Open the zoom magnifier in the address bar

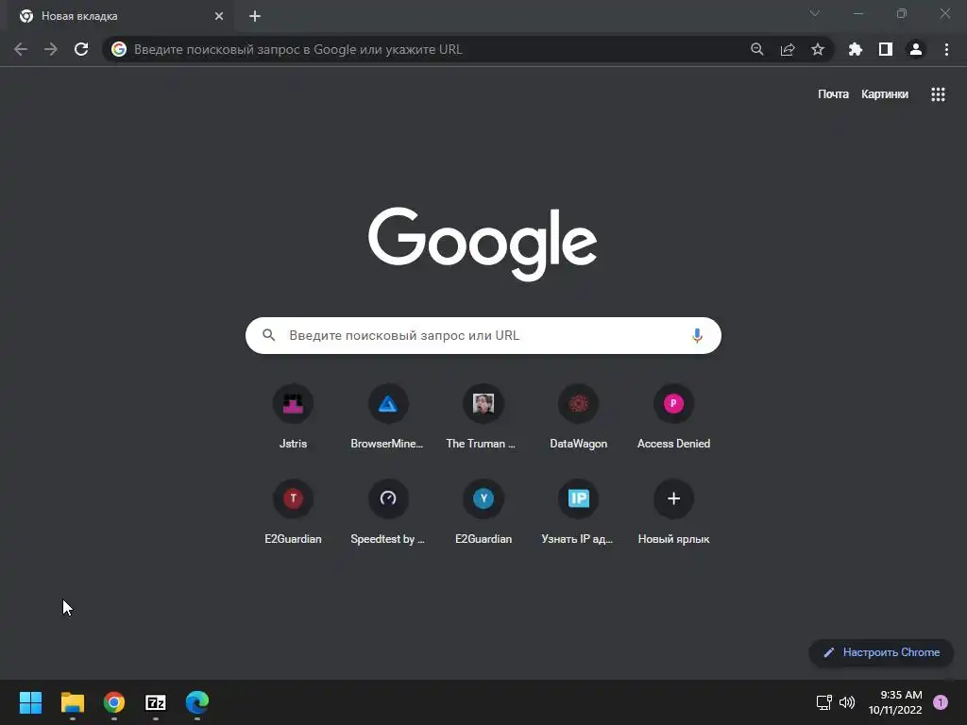(757, 49)
